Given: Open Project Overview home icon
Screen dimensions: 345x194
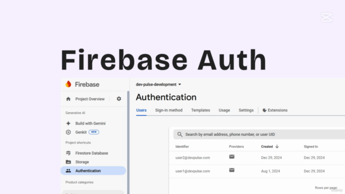Looking at the screenshot, I should tap(68, 99).
